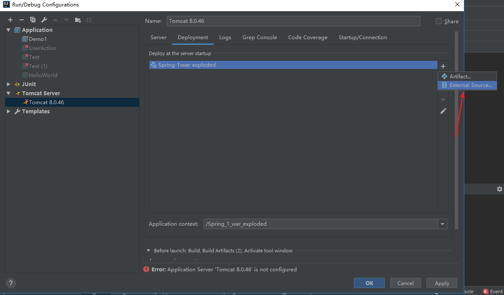Viewport: 504px width, 295px height.
Task: Collapse the Tomcat Server tree node
Action: pos(9,93)
